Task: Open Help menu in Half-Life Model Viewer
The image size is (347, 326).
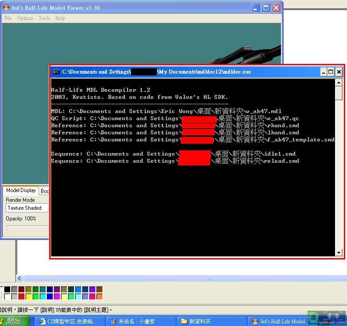Action: 60,18
